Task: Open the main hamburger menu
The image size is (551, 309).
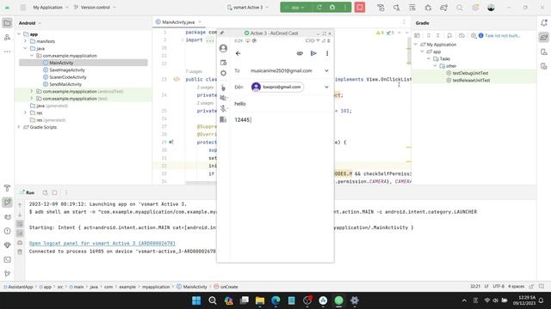Action: 23,8
